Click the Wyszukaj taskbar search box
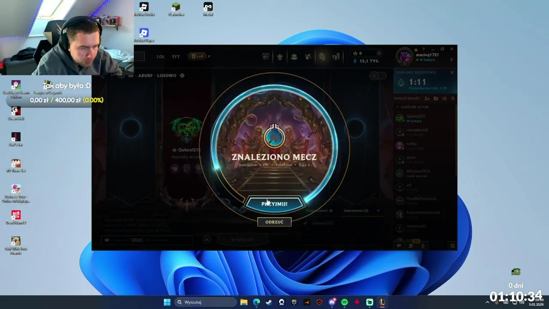Image resolution: width=549 pixels, height=309 pixels. pos(206,302)
